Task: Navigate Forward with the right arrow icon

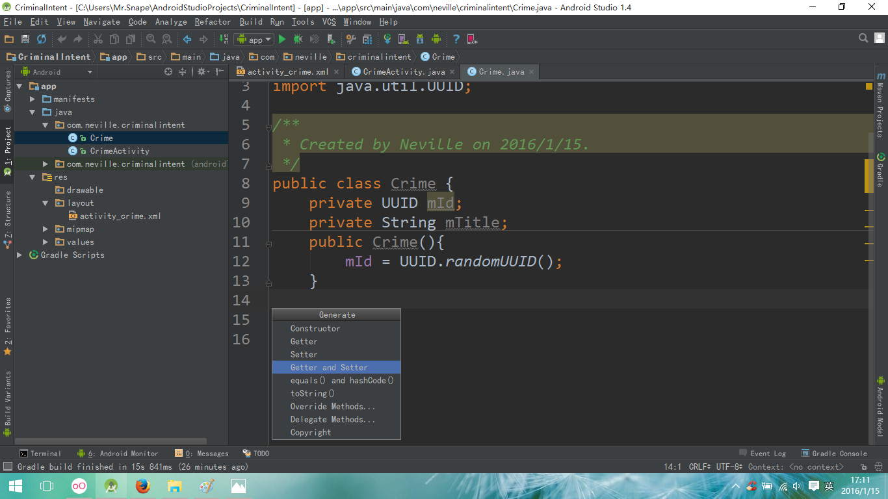Action: click(x=203, y=39)
